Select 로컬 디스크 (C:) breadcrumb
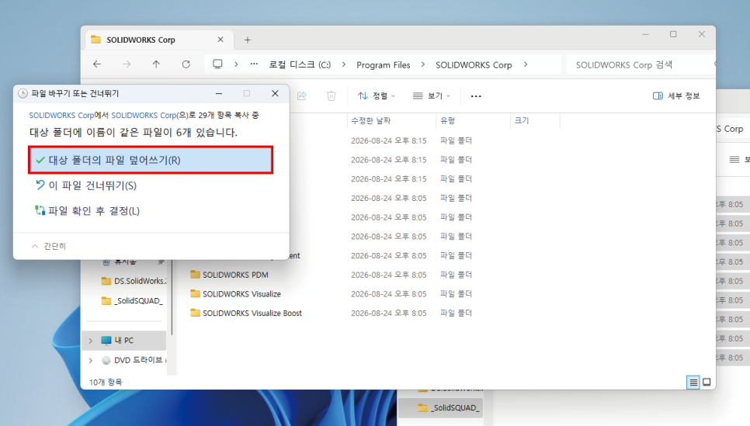The width and height of the screenshot is (750, 426). click(x=300, y=64)
